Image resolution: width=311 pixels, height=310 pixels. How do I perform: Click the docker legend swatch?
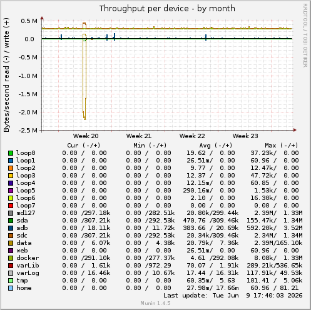click(11, 258)
